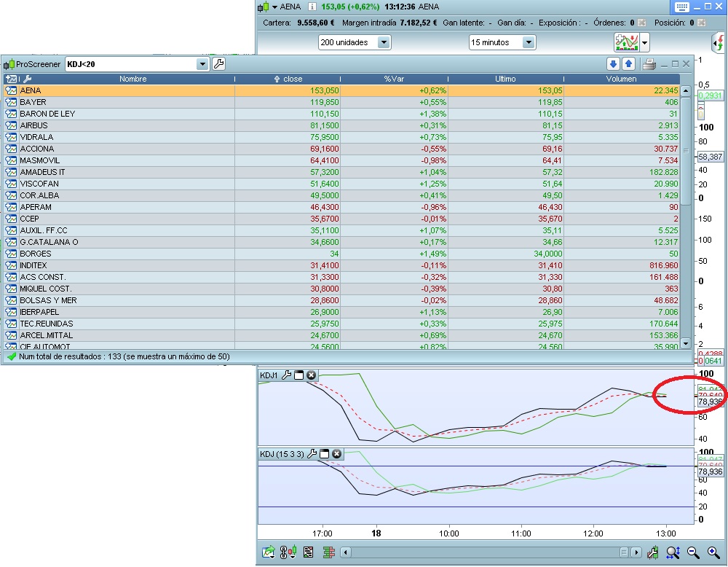
Task: Select the AMADEUS IT row
Action: (341, 172)
